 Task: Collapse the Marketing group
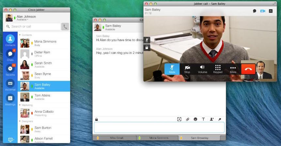click(x=20, y=105)
